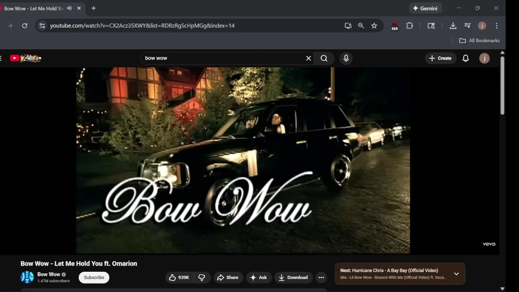
Task: Reload the page with the refresh icon
Action: coord(25,26)
